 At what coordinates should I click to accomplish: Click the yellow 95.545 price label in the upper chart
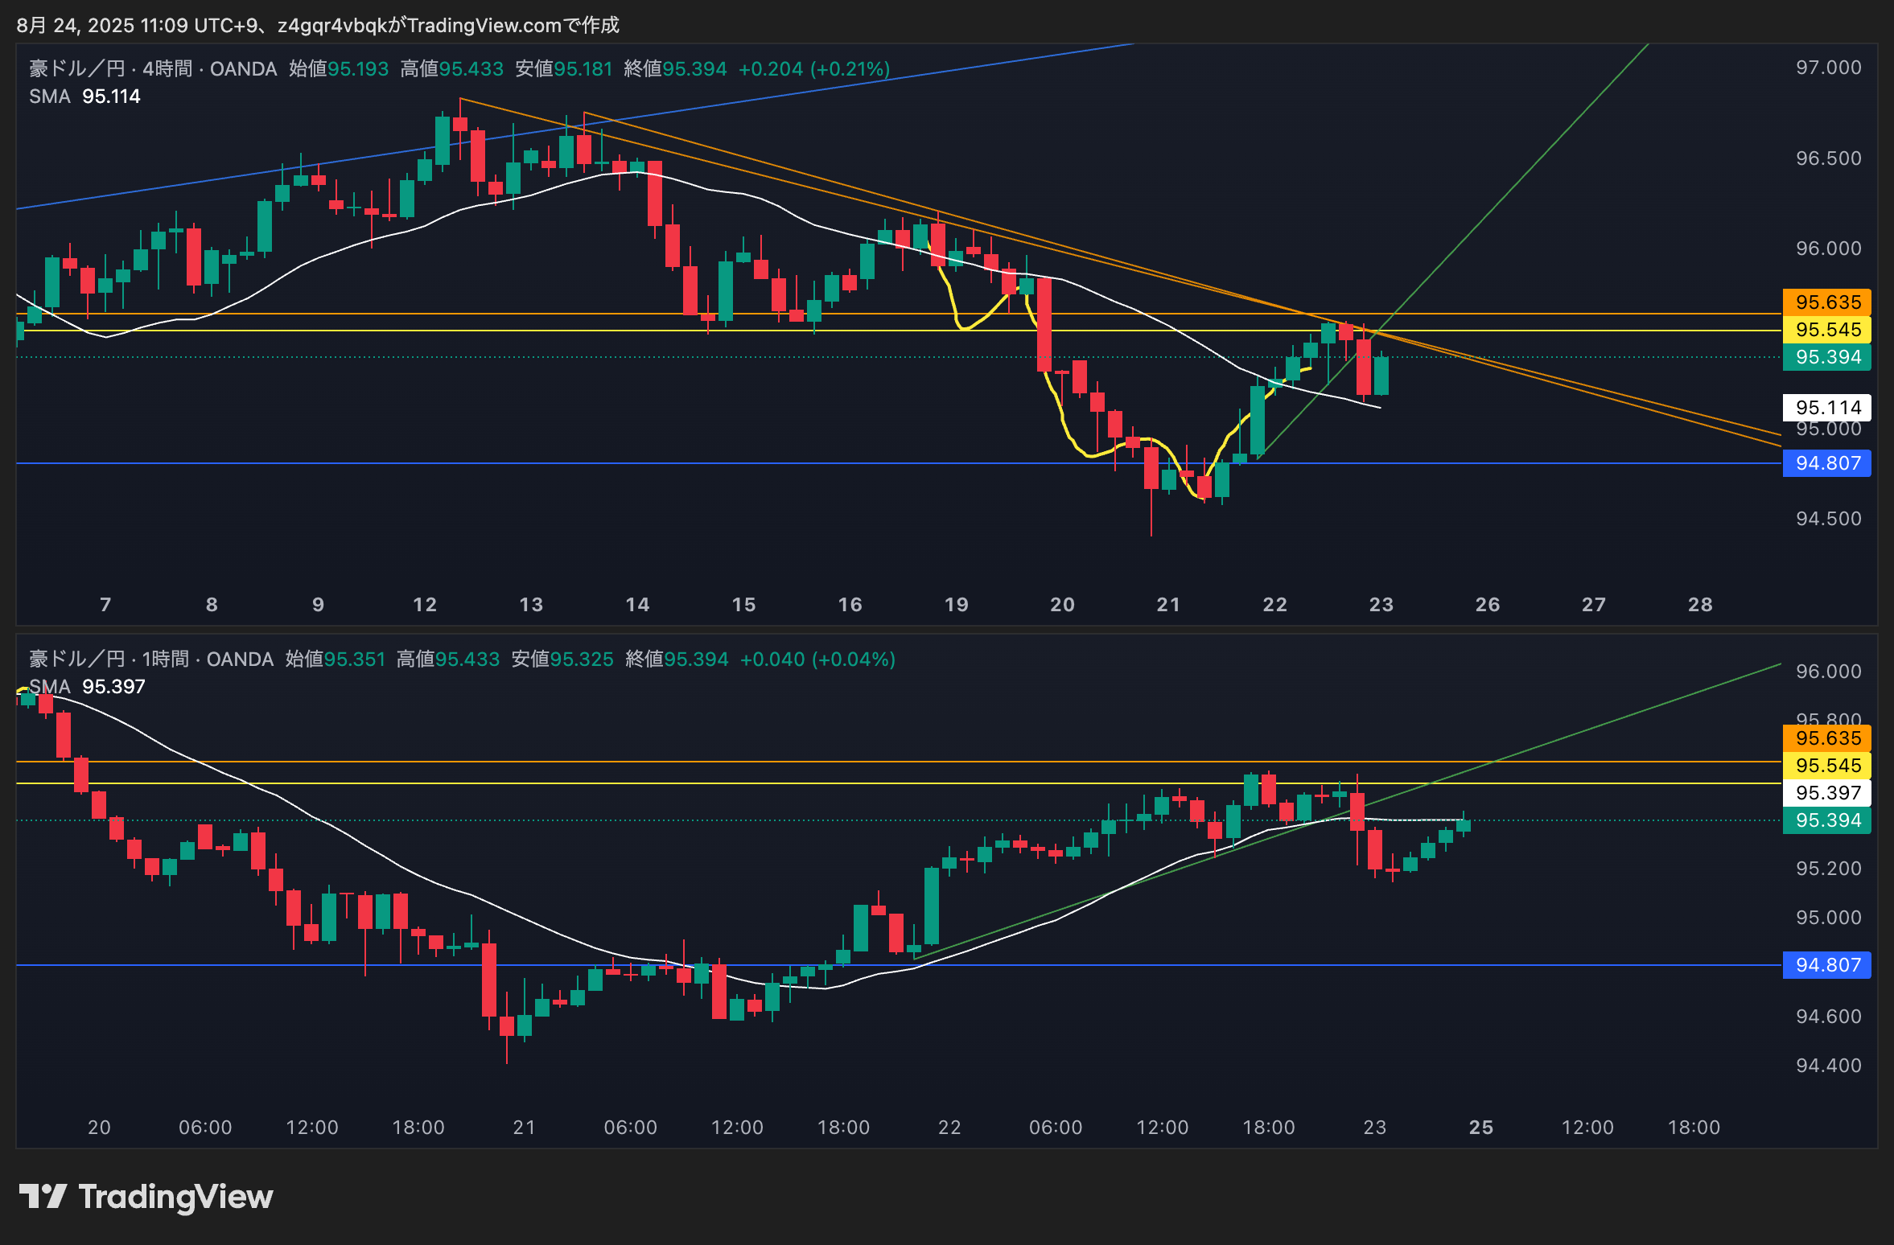(x=1826, y=330)
